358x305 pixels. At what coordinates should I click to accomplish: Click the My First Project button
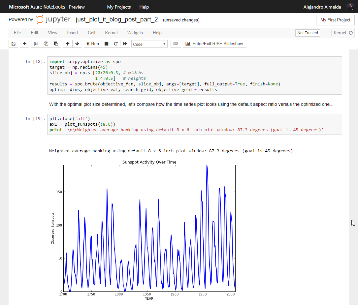[x=335, y=20]
